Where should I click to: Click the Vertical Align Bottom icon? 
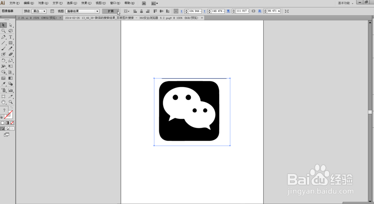[x=168, y=11]
